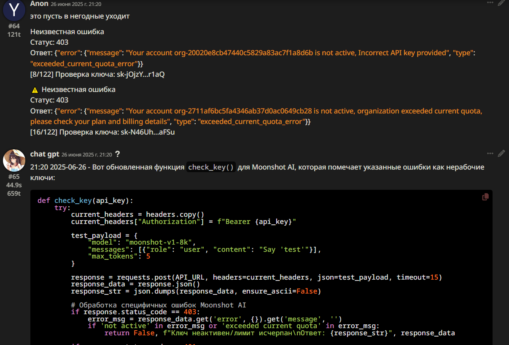Click message number #65

point(14,177)
